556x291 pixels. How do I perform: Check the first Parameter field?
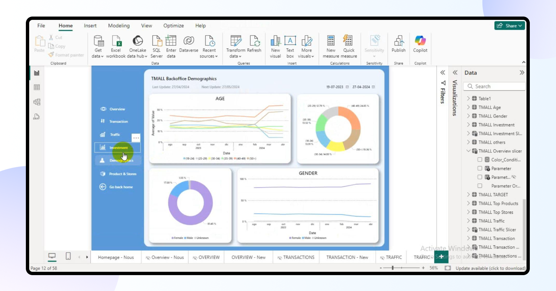click(480, 168)
